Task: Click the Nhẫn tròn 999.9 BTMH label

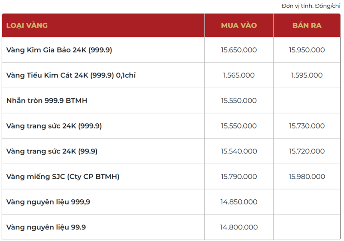Action: click(47, 101)
